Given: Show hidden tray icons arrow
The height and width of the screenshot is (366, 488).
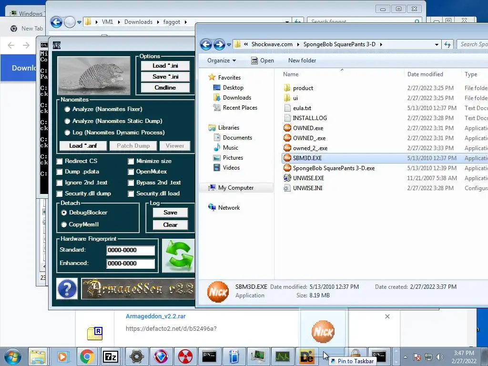Looking at the screenshot, I should [x=405, y=357].
